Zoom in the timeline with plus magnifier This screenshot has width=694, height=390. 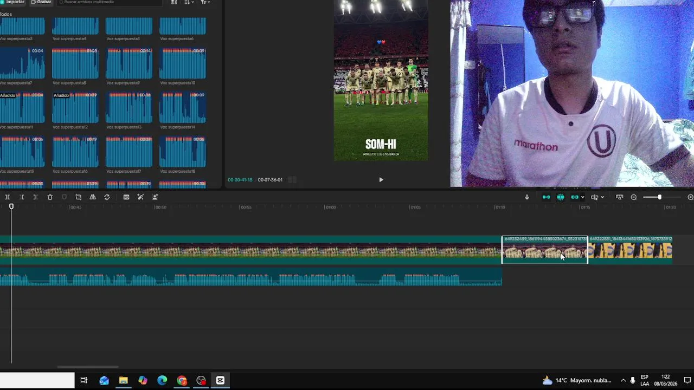(690, 197)
